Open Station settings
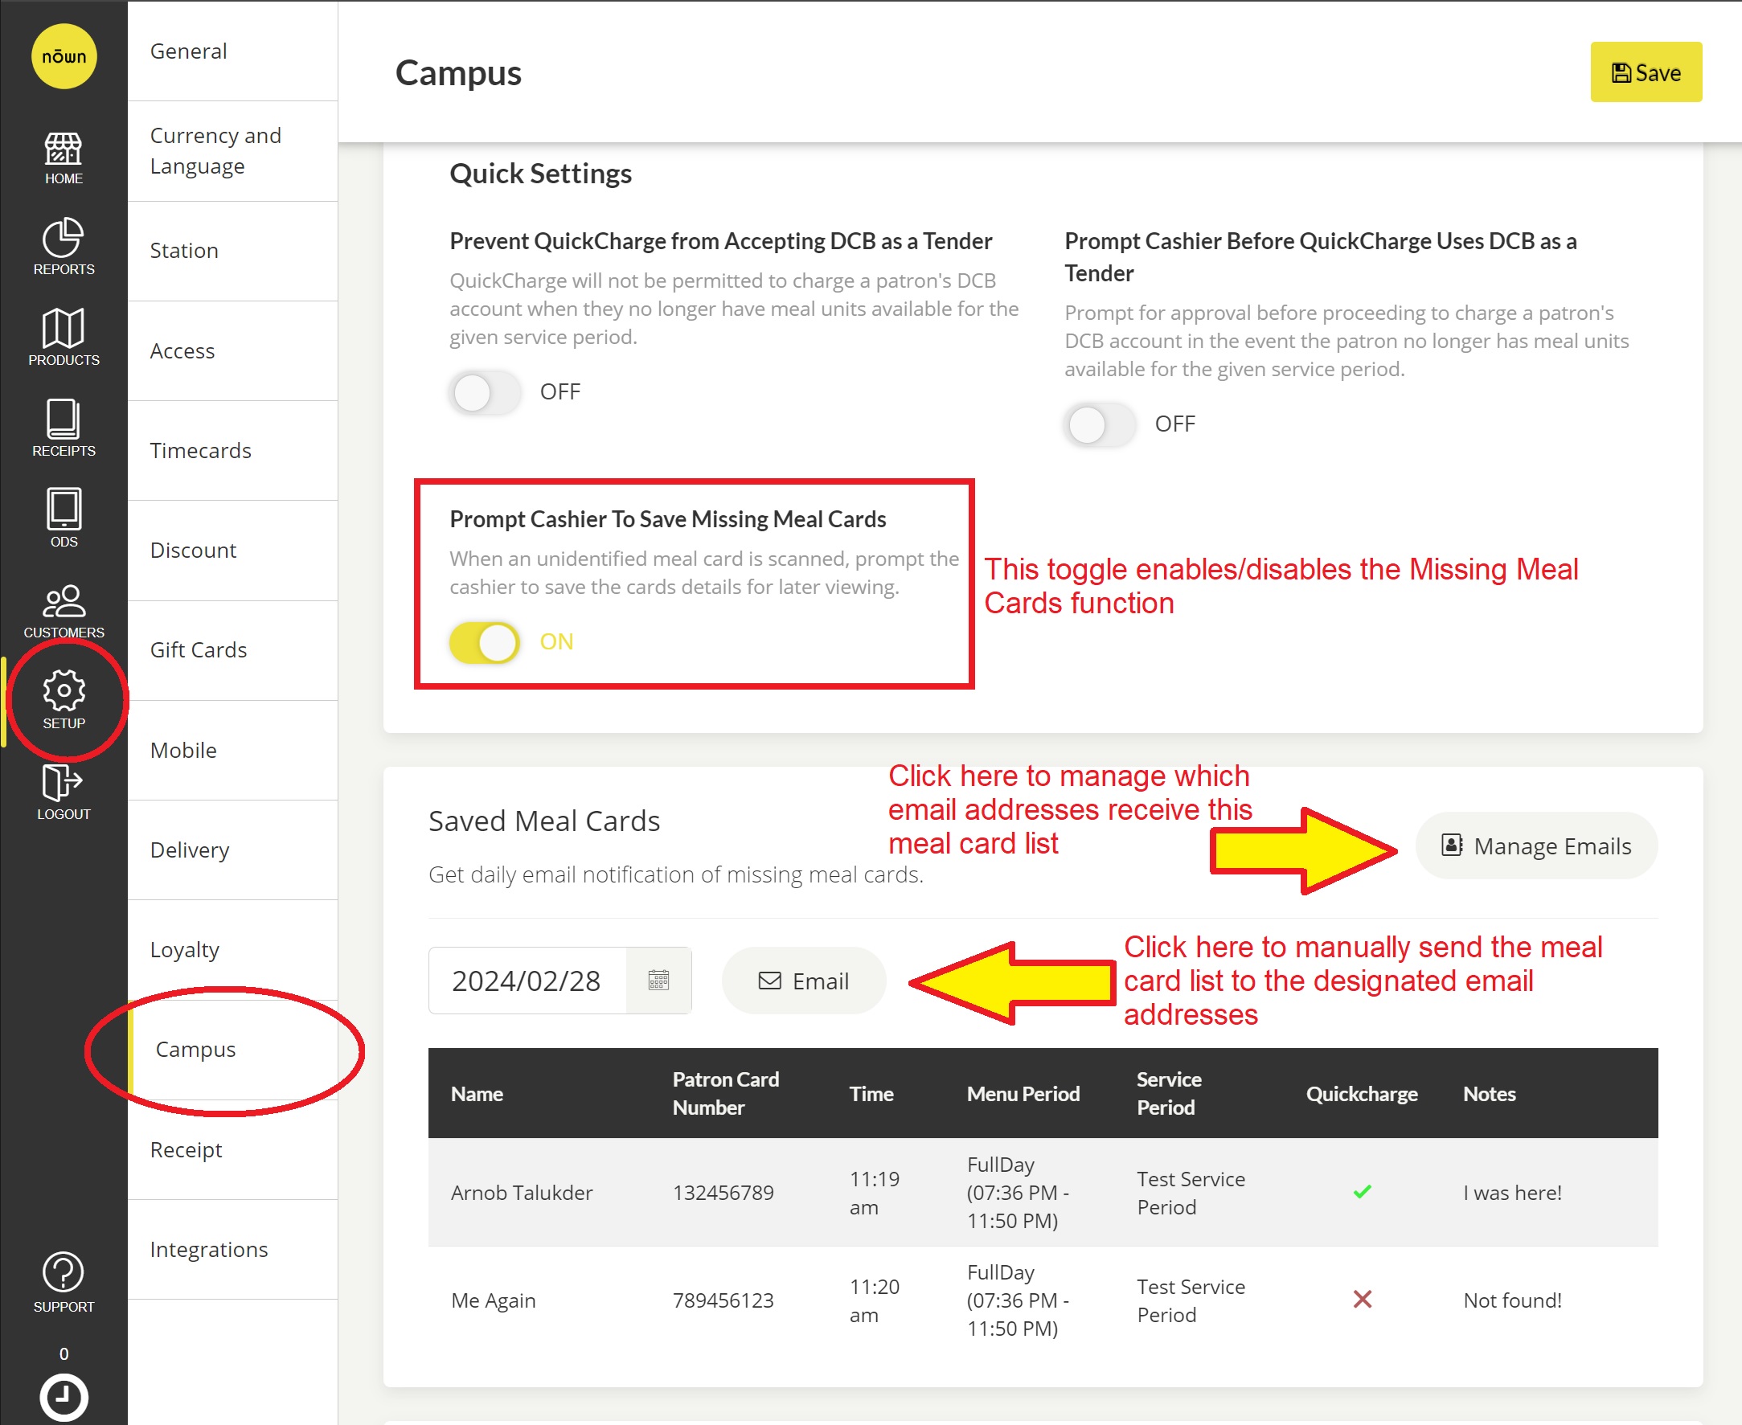Image resolution: width=1742 pixels, height=1425 pixels. pyautogui.click(x=232, y=252)
